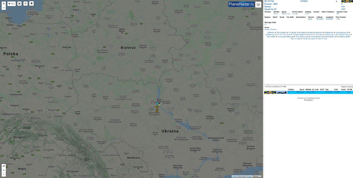
Task: Click the bottom-left map tool icon
Action: 4,166
